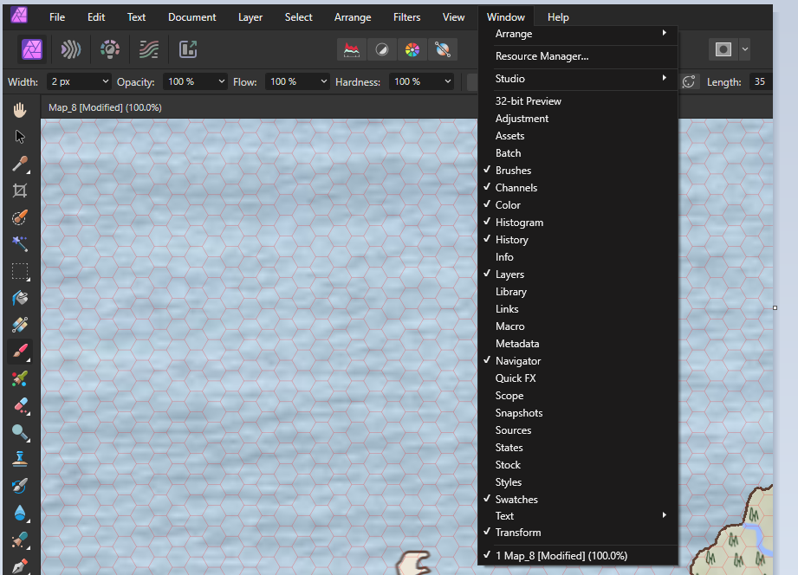The height and width of the screenshot is (575, 798).
Task: Select the Colour Picker tool
Action: (19, 163)
